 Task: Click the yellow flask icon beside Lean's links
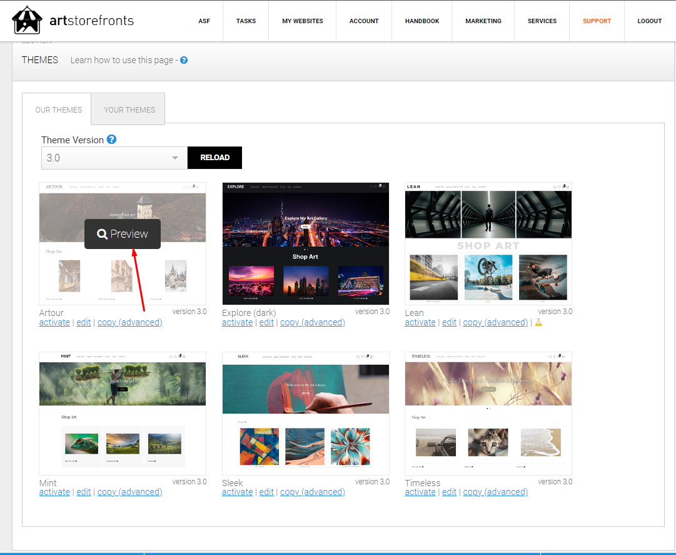[x=538, y=322]
